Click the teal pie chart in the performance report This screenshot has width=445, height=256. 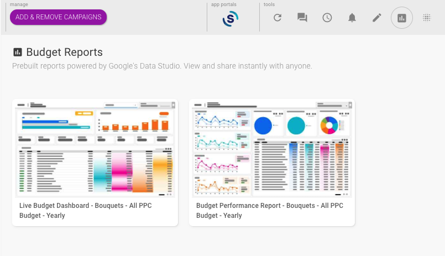[296, 126]
